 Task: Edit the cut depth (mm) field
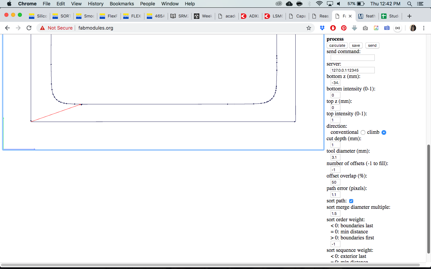coord(335,145)
